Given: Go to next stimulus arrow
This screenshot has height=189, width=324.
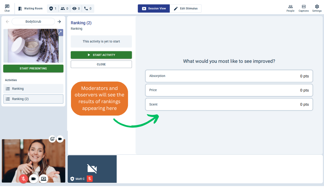Looking at the screenshot, I should click(59, 22).
